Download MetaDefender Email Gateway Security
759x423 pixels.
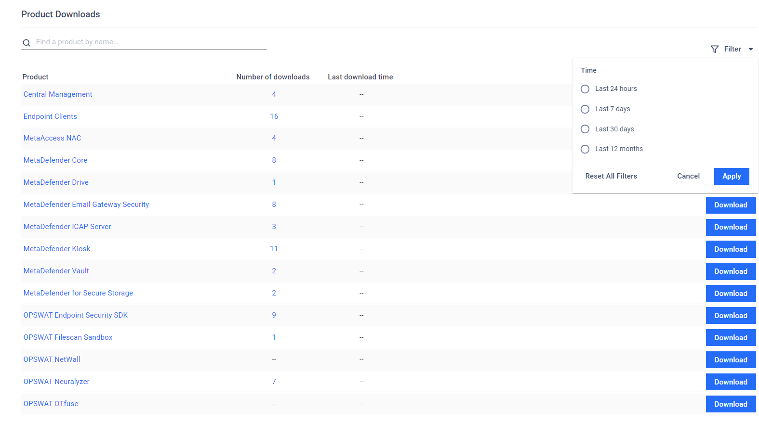point(731,205)
